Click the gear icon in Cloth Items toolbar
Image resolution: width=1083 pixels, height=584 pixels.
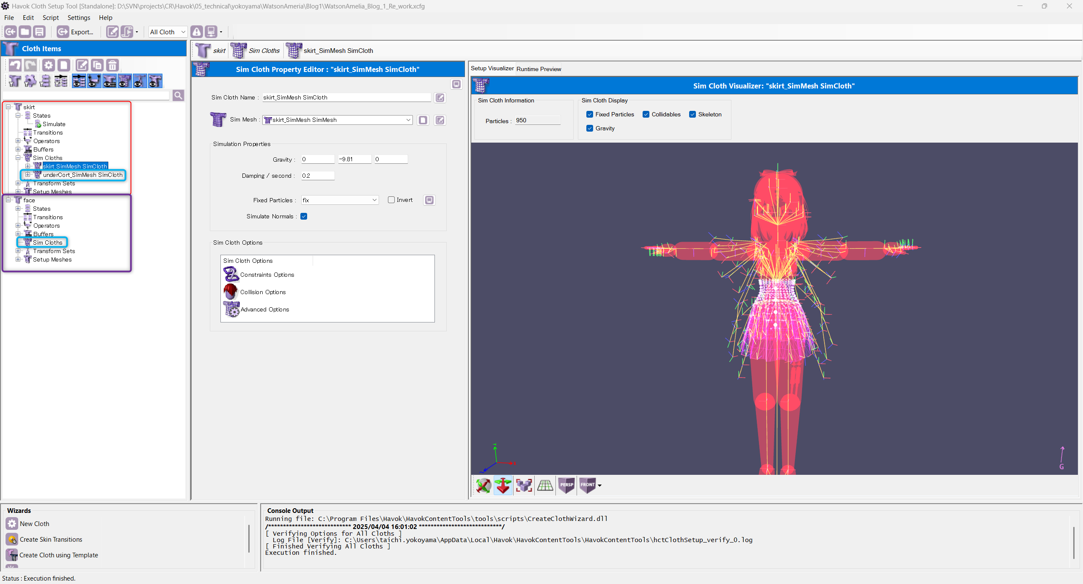(49, 65)
